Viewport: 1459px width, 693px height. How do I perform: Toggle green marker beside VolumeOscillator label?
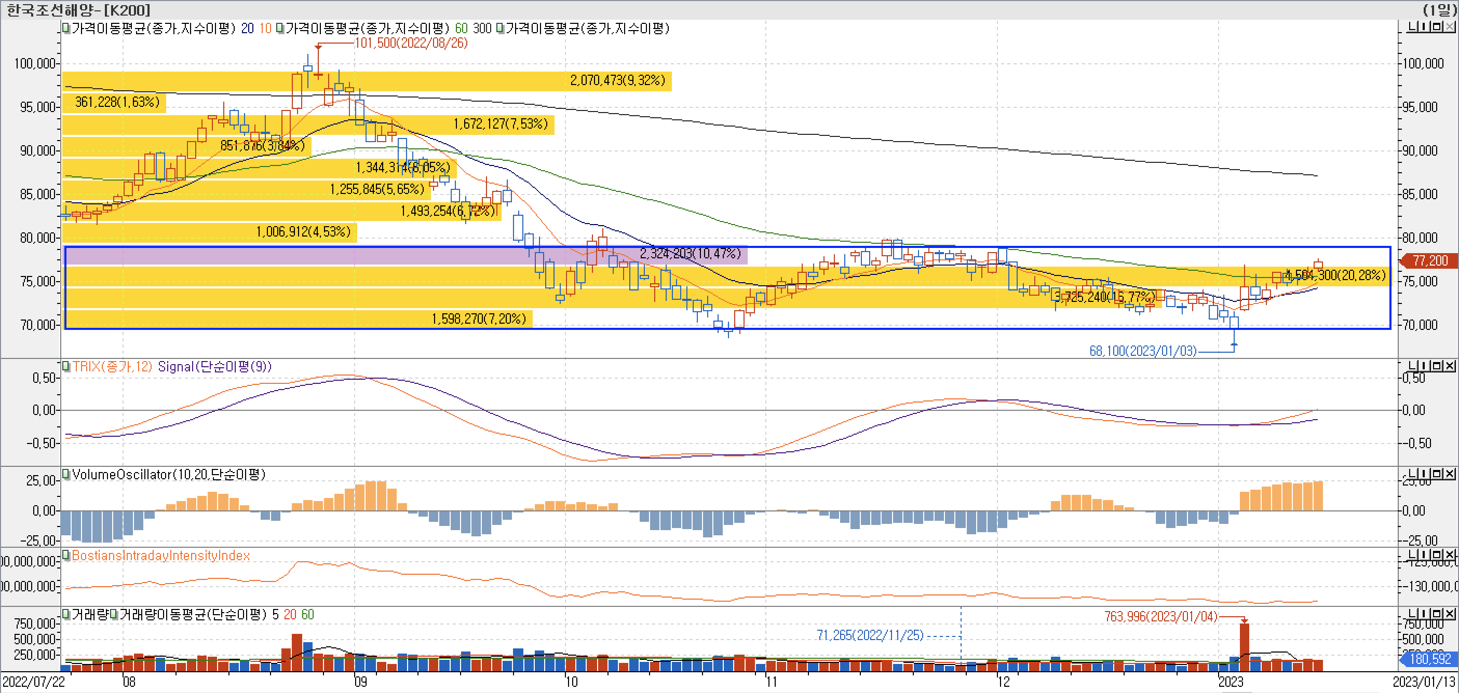click(66, 474)
